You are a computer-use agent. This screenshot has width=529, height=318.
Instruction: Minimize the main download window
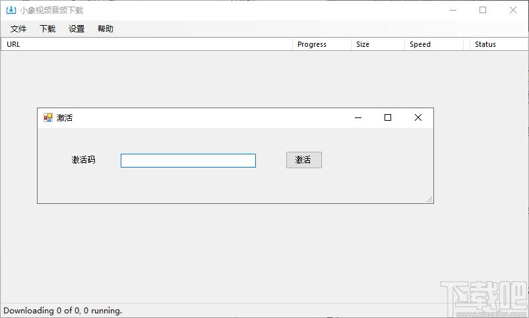[x=453, y=10]
